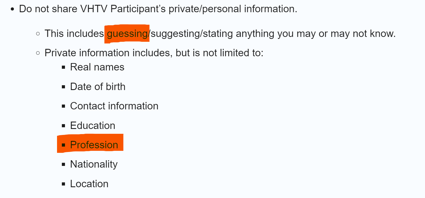Click the highlighted word guessing
The image size is (425, 198).
[127, 34]
